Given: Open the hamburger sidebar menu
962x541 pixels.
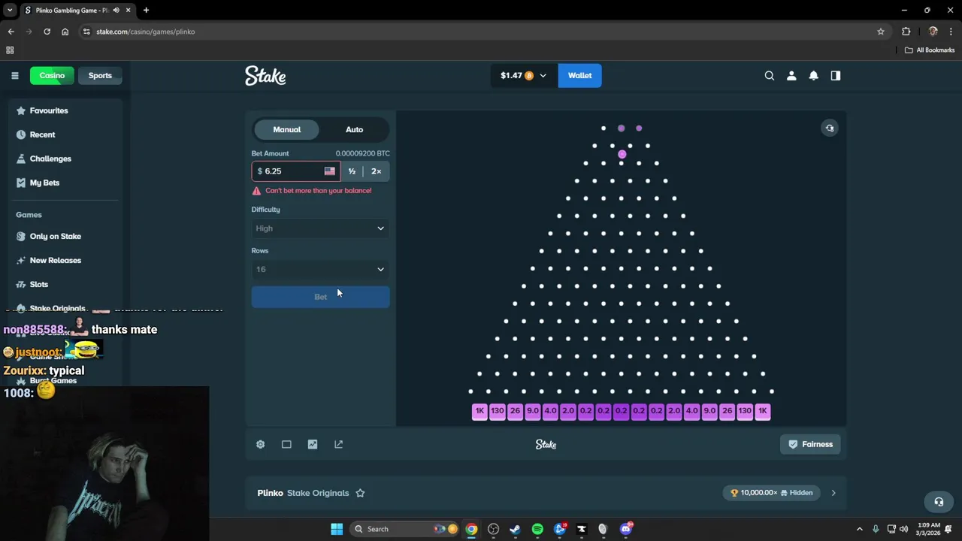Looking at the screenshot, I should 14,75.
